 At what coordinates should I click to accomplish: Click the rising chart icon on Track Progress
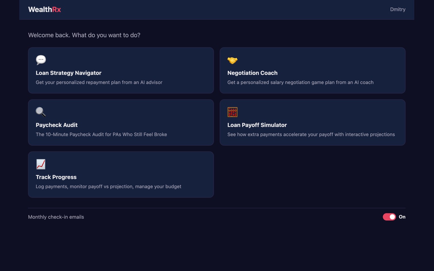[x=40, y=164]
